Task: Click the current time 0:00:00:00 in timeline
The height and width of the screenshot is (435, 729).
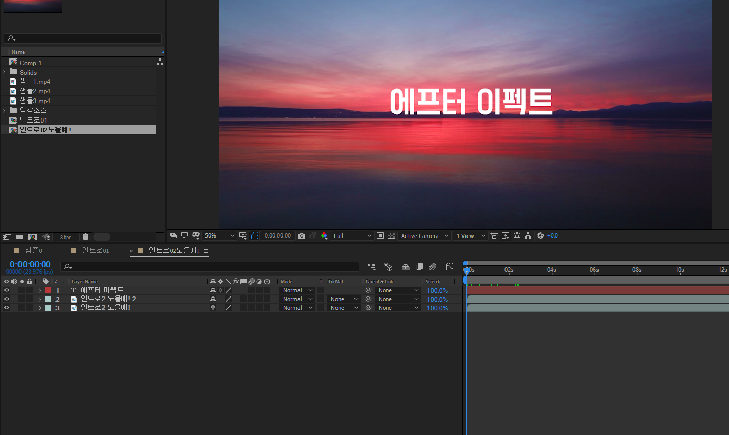Action: (x=30, y=264)
